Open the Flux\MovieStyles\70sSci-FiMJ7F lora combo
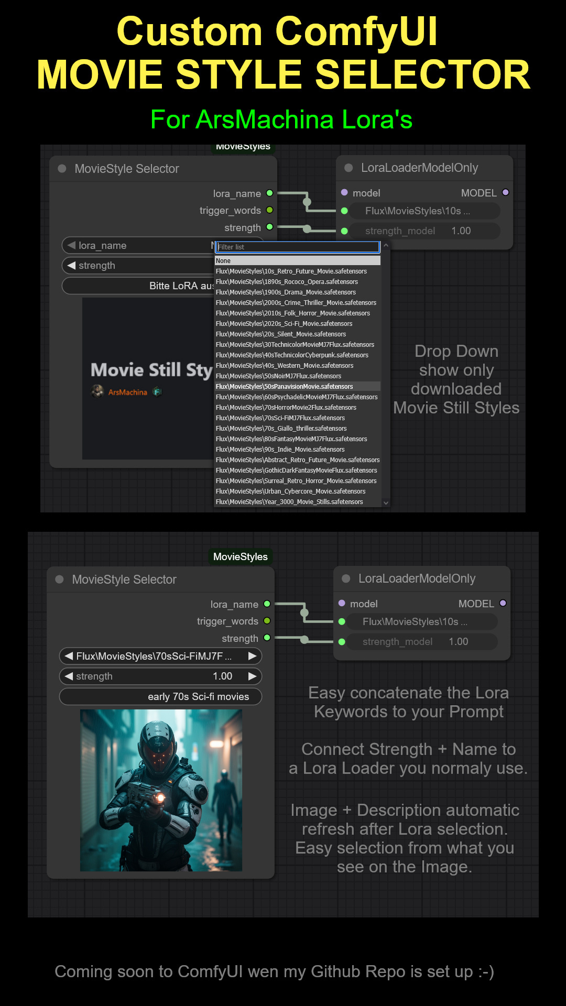 (x=160, y=656)
